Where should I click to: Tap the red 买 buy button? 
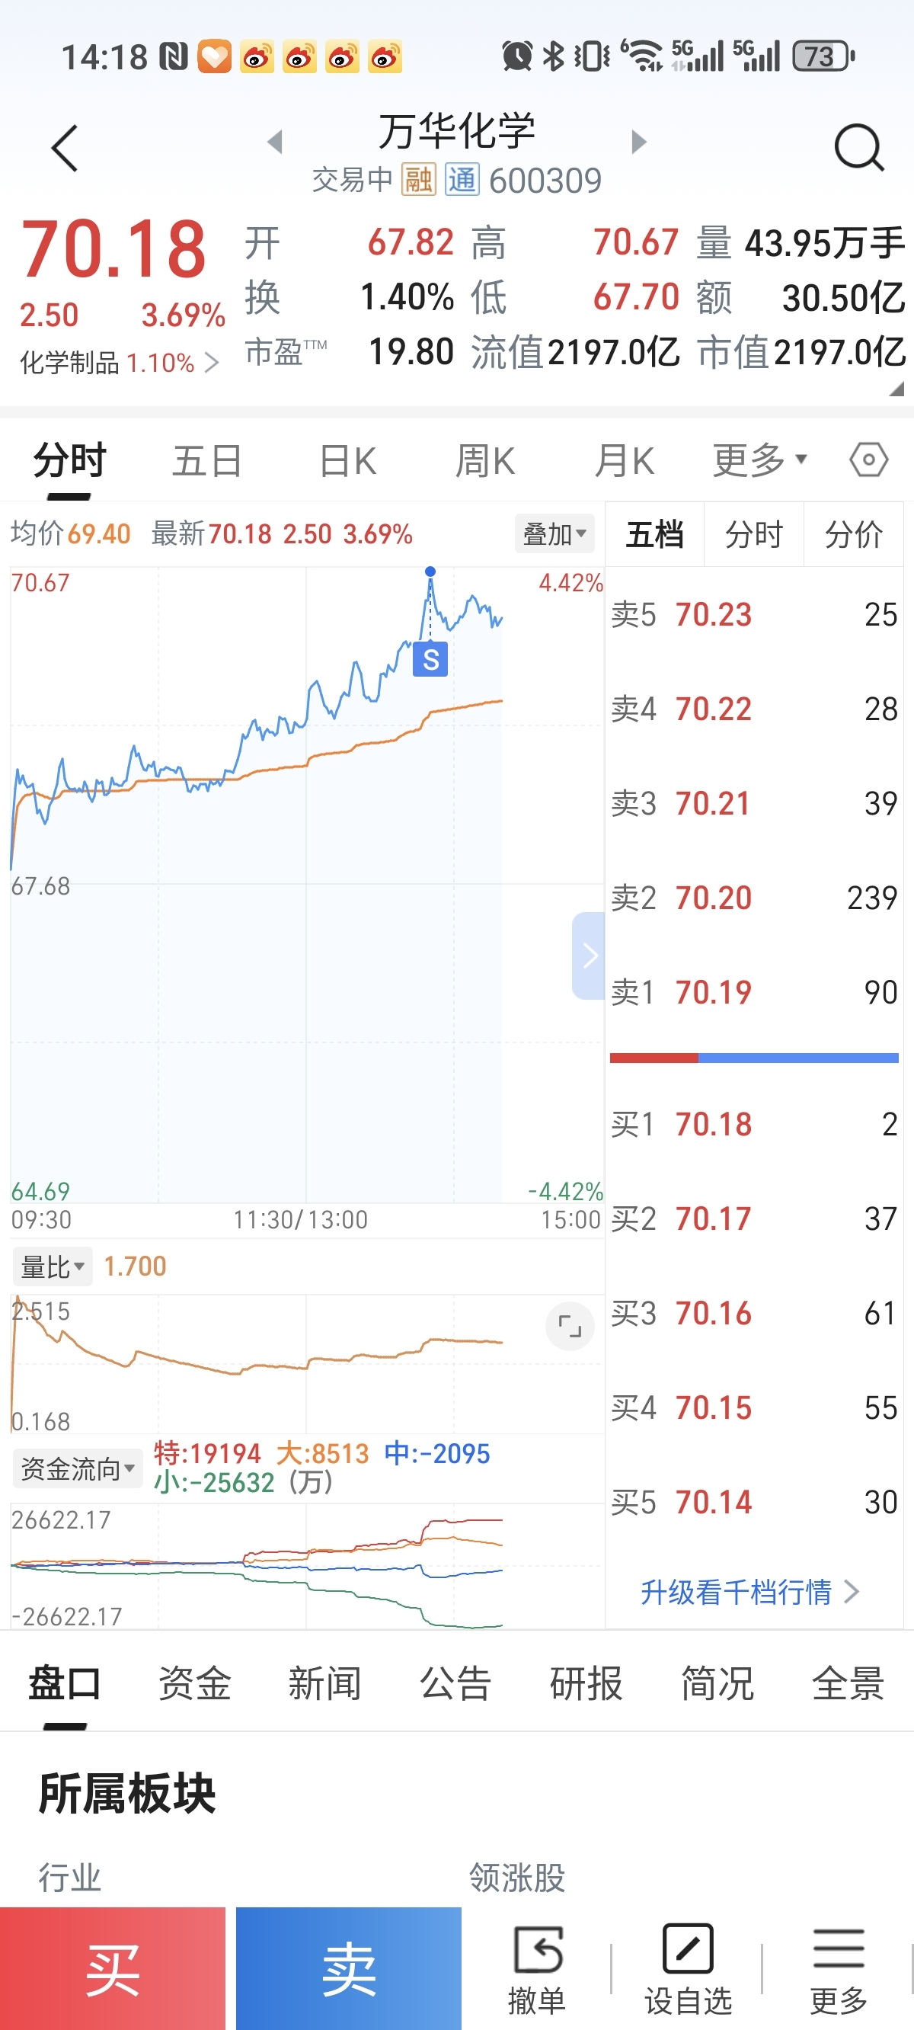click(x=113, y=1968)
